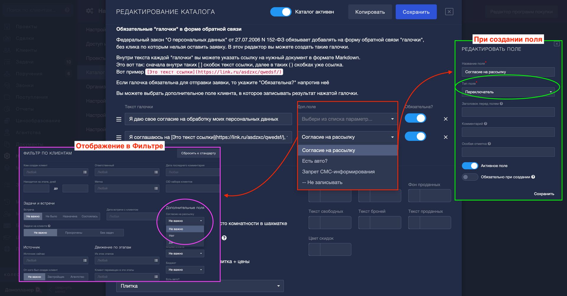The width and height of the screenshot is (567, 296).
Task: Click the help icon in client search
Action: pos(67,10)
